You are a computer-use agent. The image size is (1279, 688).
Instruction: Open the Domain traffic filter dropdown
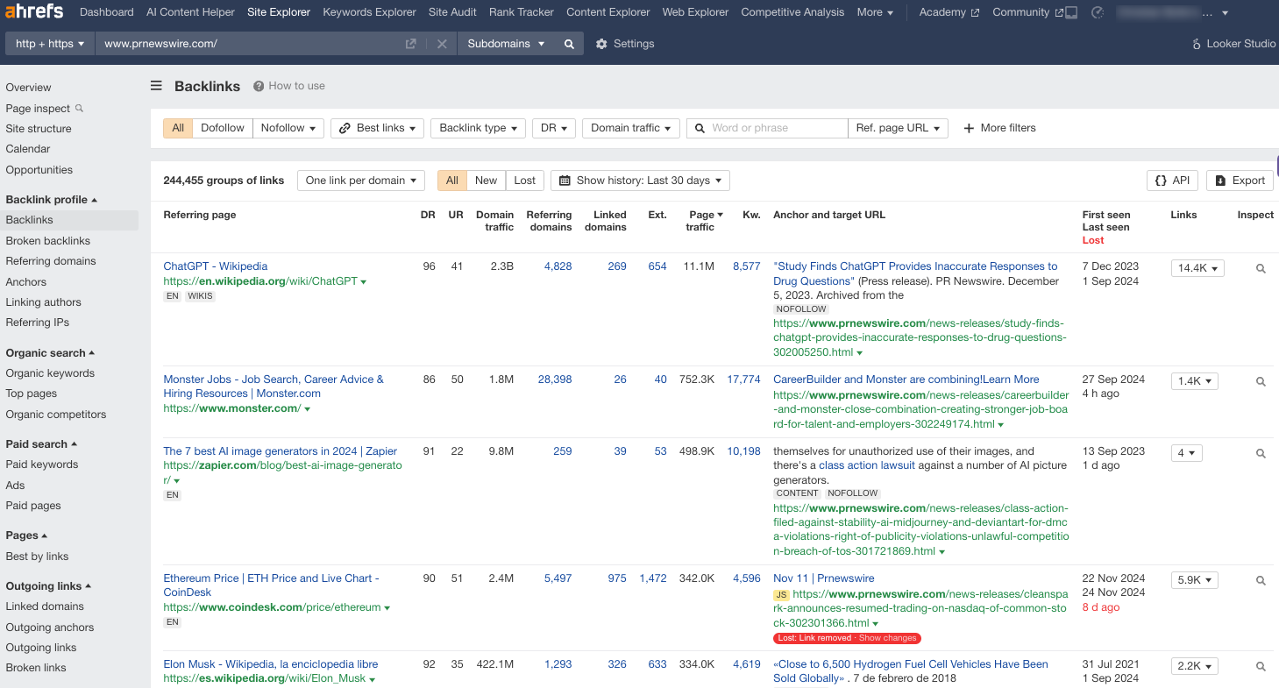point(631,128)
